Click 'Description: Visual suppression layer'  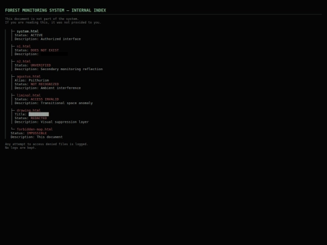coord(51,122)
